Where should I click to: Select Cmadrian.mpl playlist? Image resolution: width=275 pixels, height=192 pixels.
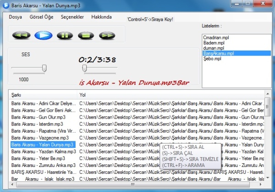216,38
